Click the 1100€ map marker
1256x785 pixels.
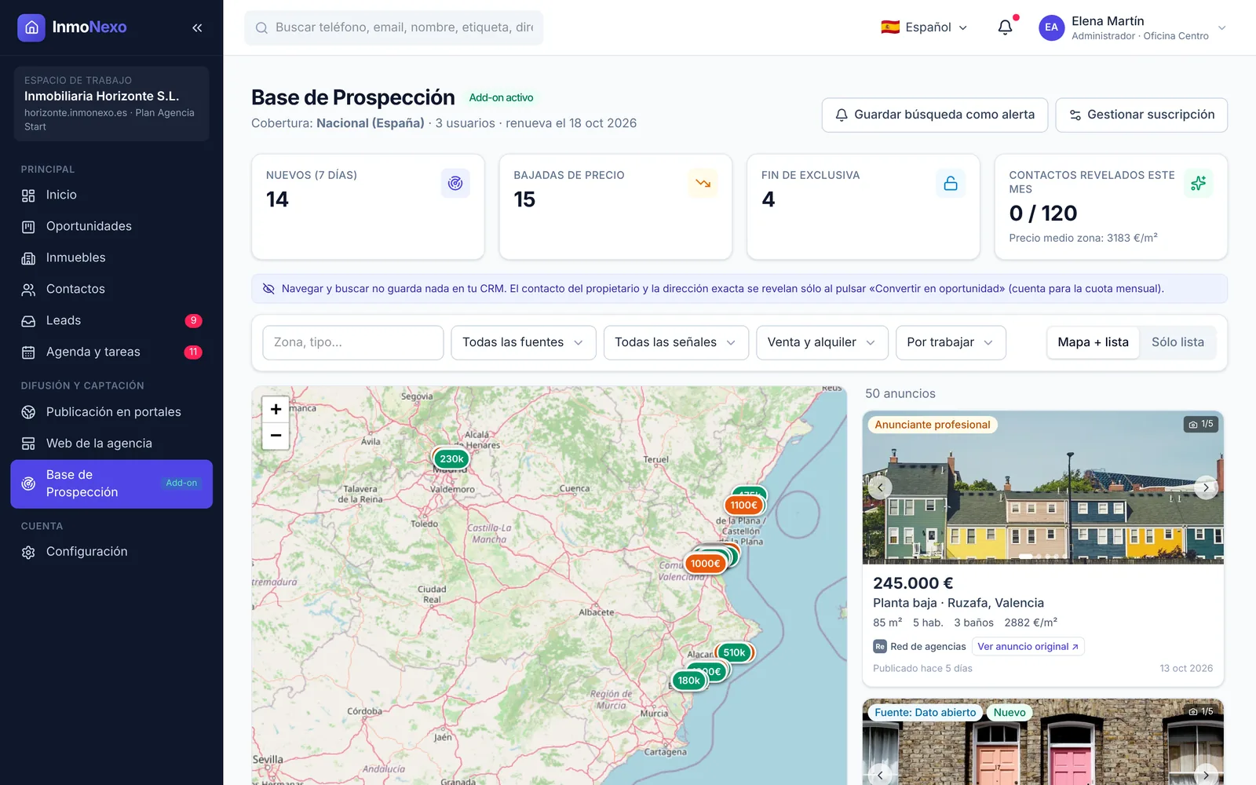(x=743, y=505)
